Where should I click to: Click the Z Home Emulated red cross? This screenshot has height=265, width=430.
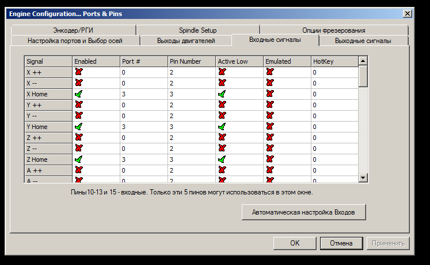coord(270,159)
